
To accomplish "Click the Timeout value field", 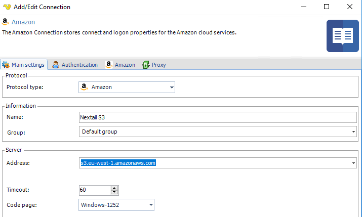I will click(x=94, y=190).
